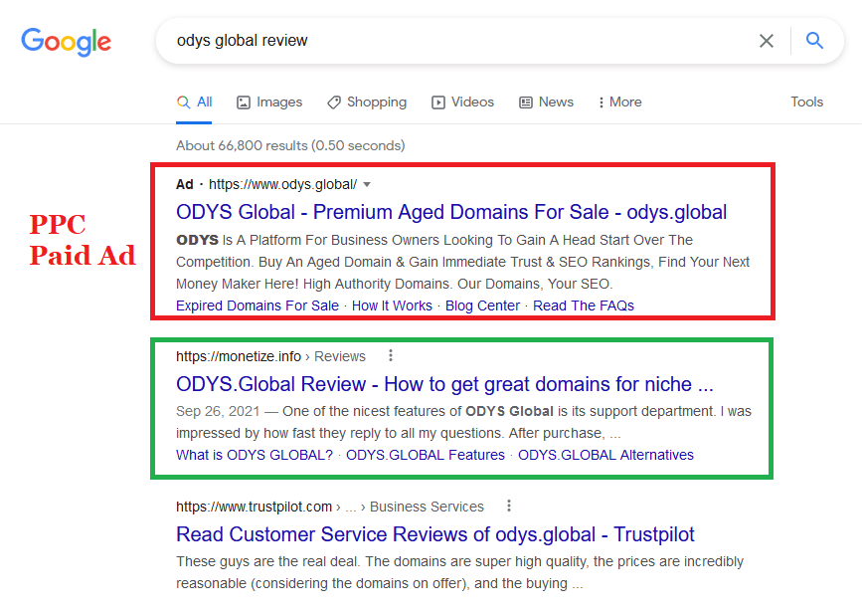Open the three-dot menu for Trustpilot result
This screenshot has height=612, width=862.
click(509, 506)
